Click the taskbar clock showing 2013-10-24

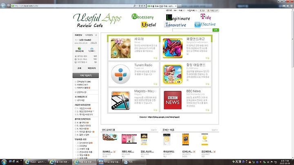tap(285, 162)
